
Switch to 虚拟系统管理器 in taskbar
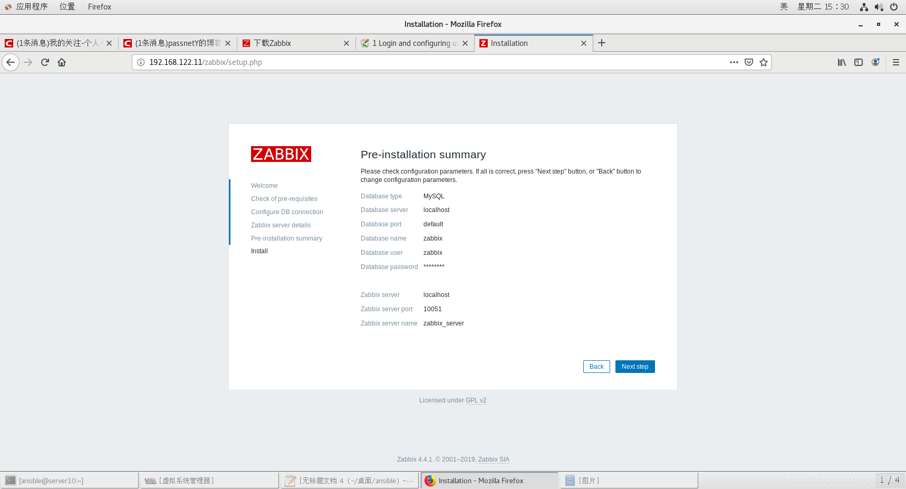point(209,481)
